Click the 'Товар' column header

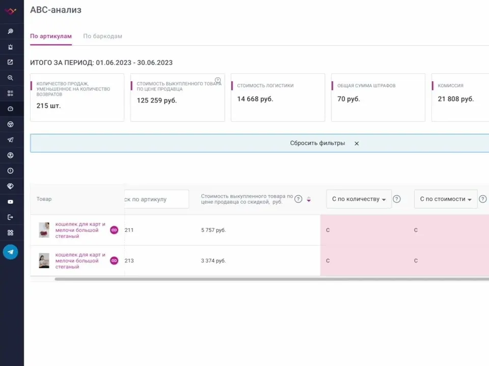point(44,199)
